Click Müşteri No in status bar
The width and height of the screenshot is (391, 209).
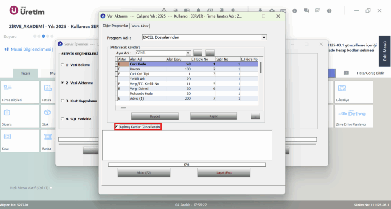14,205
